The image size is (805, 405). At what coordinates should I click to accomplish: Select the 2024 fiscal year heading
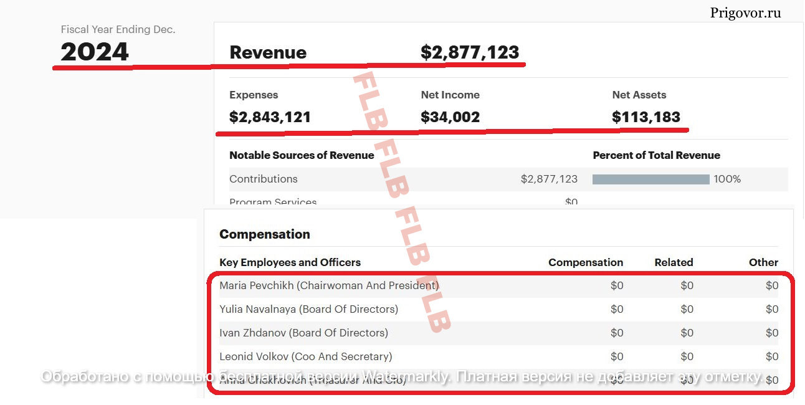point(95,52)
